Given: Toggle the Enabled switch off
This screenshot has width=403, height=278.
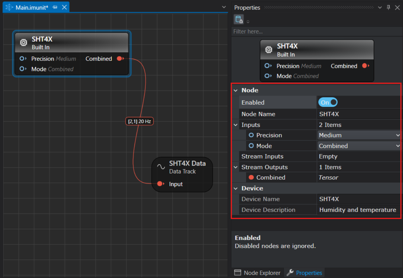Looking at the screenshot, I should tap(328, 102).
